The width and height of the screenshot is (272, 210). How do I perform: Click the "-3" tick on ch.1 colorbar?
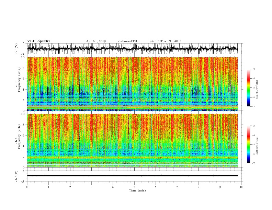(x=253, y=69)
